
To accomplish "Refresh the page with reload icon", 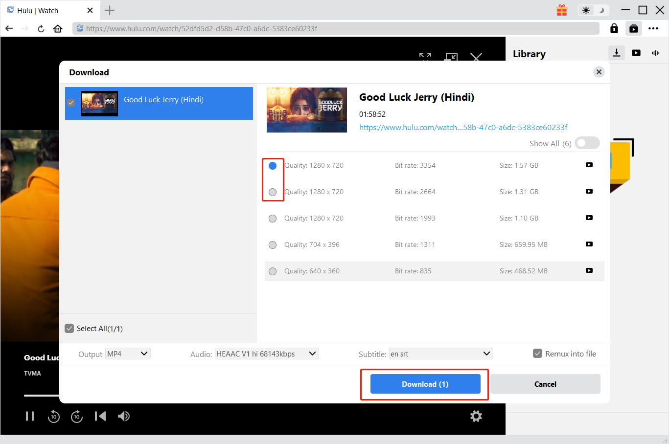I will point(41,28).
